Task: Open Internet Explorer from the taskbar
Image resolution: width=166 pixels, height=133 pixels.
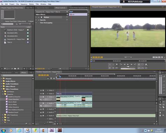Action: 19,130
